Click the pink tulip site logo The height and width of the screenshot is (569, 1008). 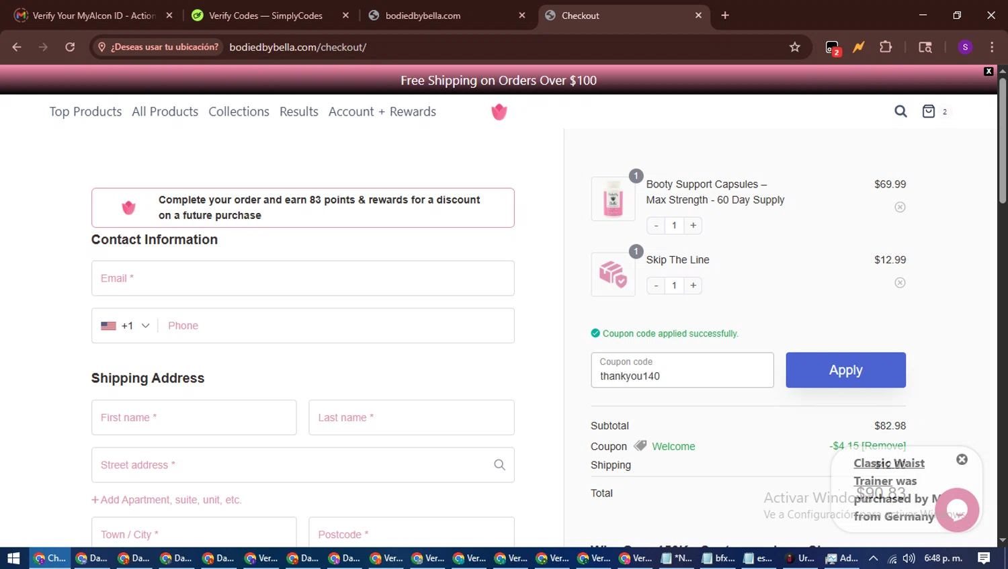tap(499, 112)
